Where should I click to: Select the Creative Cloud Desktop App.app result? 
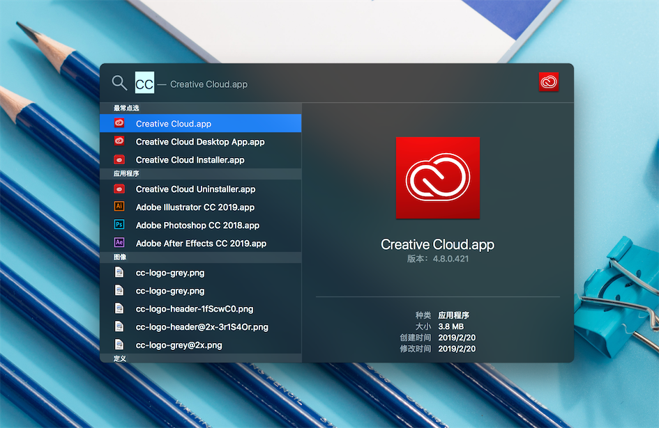200,142
